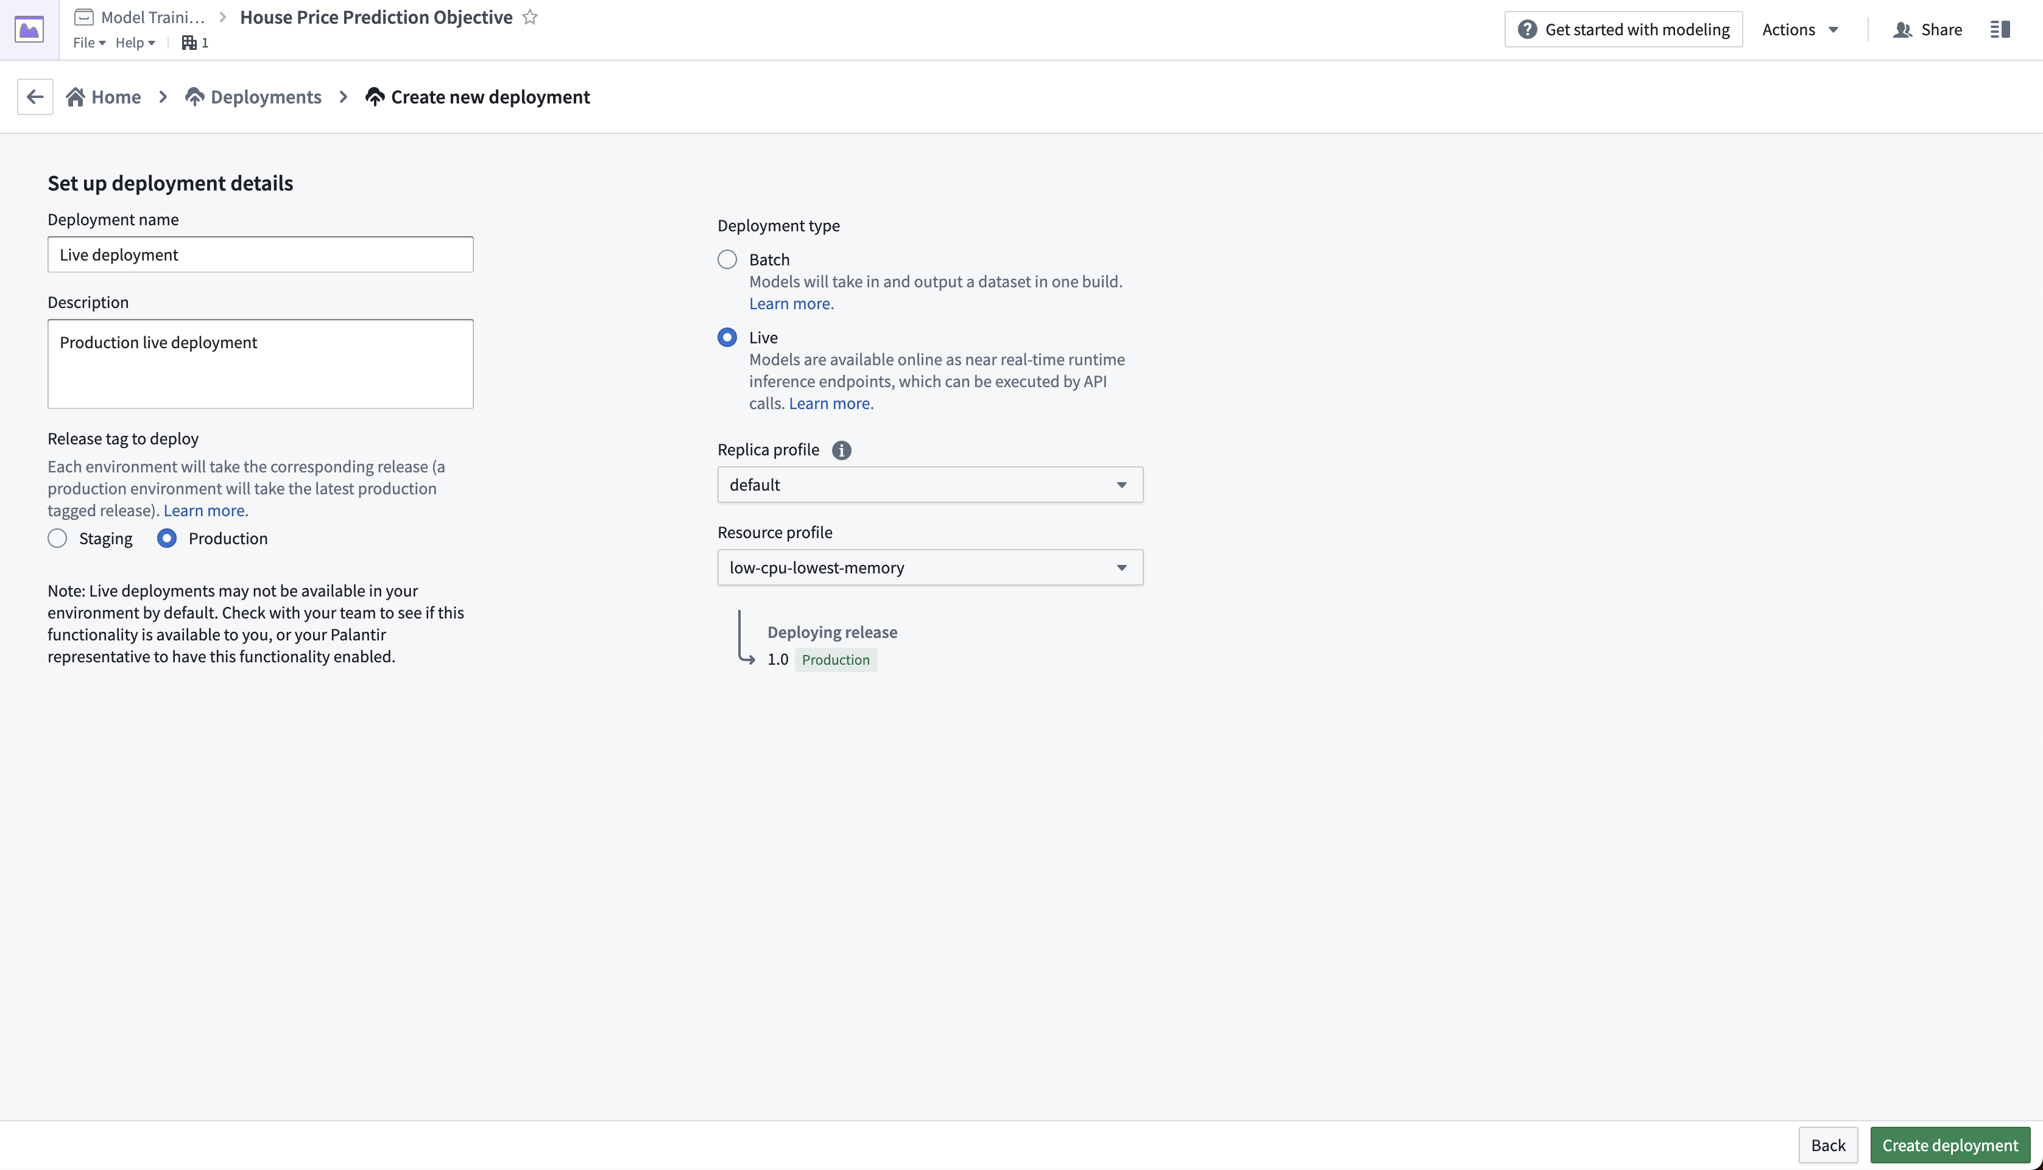This screenshot has height=1170, width=2043.
Task: Click the question mark help icon
Action: coord(1528,30)
